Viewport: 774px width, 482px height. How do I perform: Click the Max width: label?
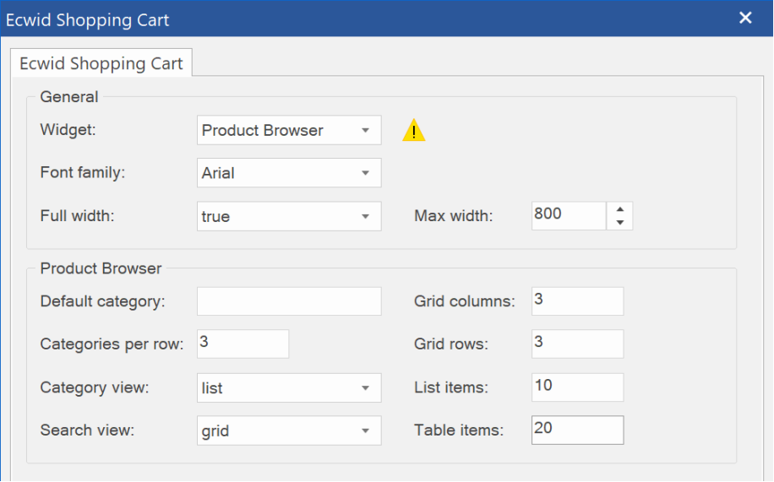[x=453, y=215]
